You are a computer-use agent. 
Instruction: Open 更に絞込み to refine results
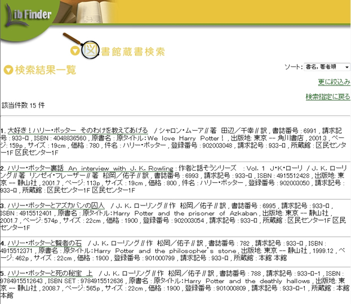pyautogui.click(x=334, y=82)
